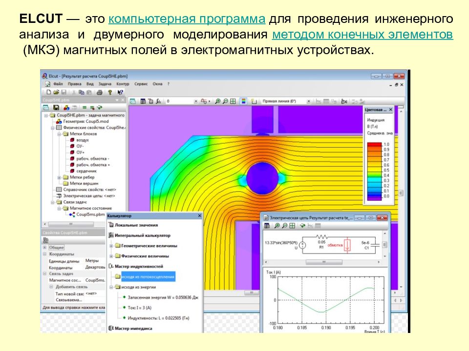Click the green equals Solve icon
Image resolution: width=469 pixels, height=351 pixels.
(x=85, y=107)
